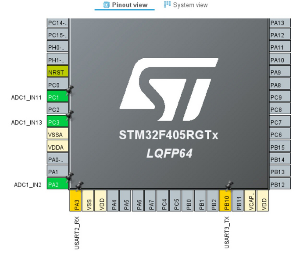The height and width of the screenshot is (257, 307).
Task: Click the System view grid icon
Action: (167, 4)
